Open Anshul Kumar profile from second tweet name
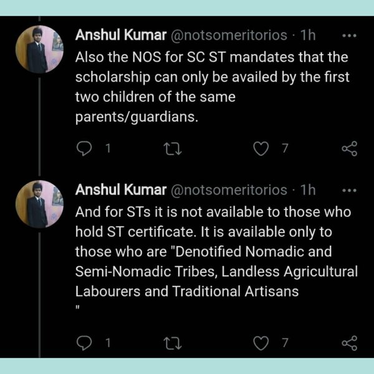Screen dimensions: 374x374 (120, 189)
